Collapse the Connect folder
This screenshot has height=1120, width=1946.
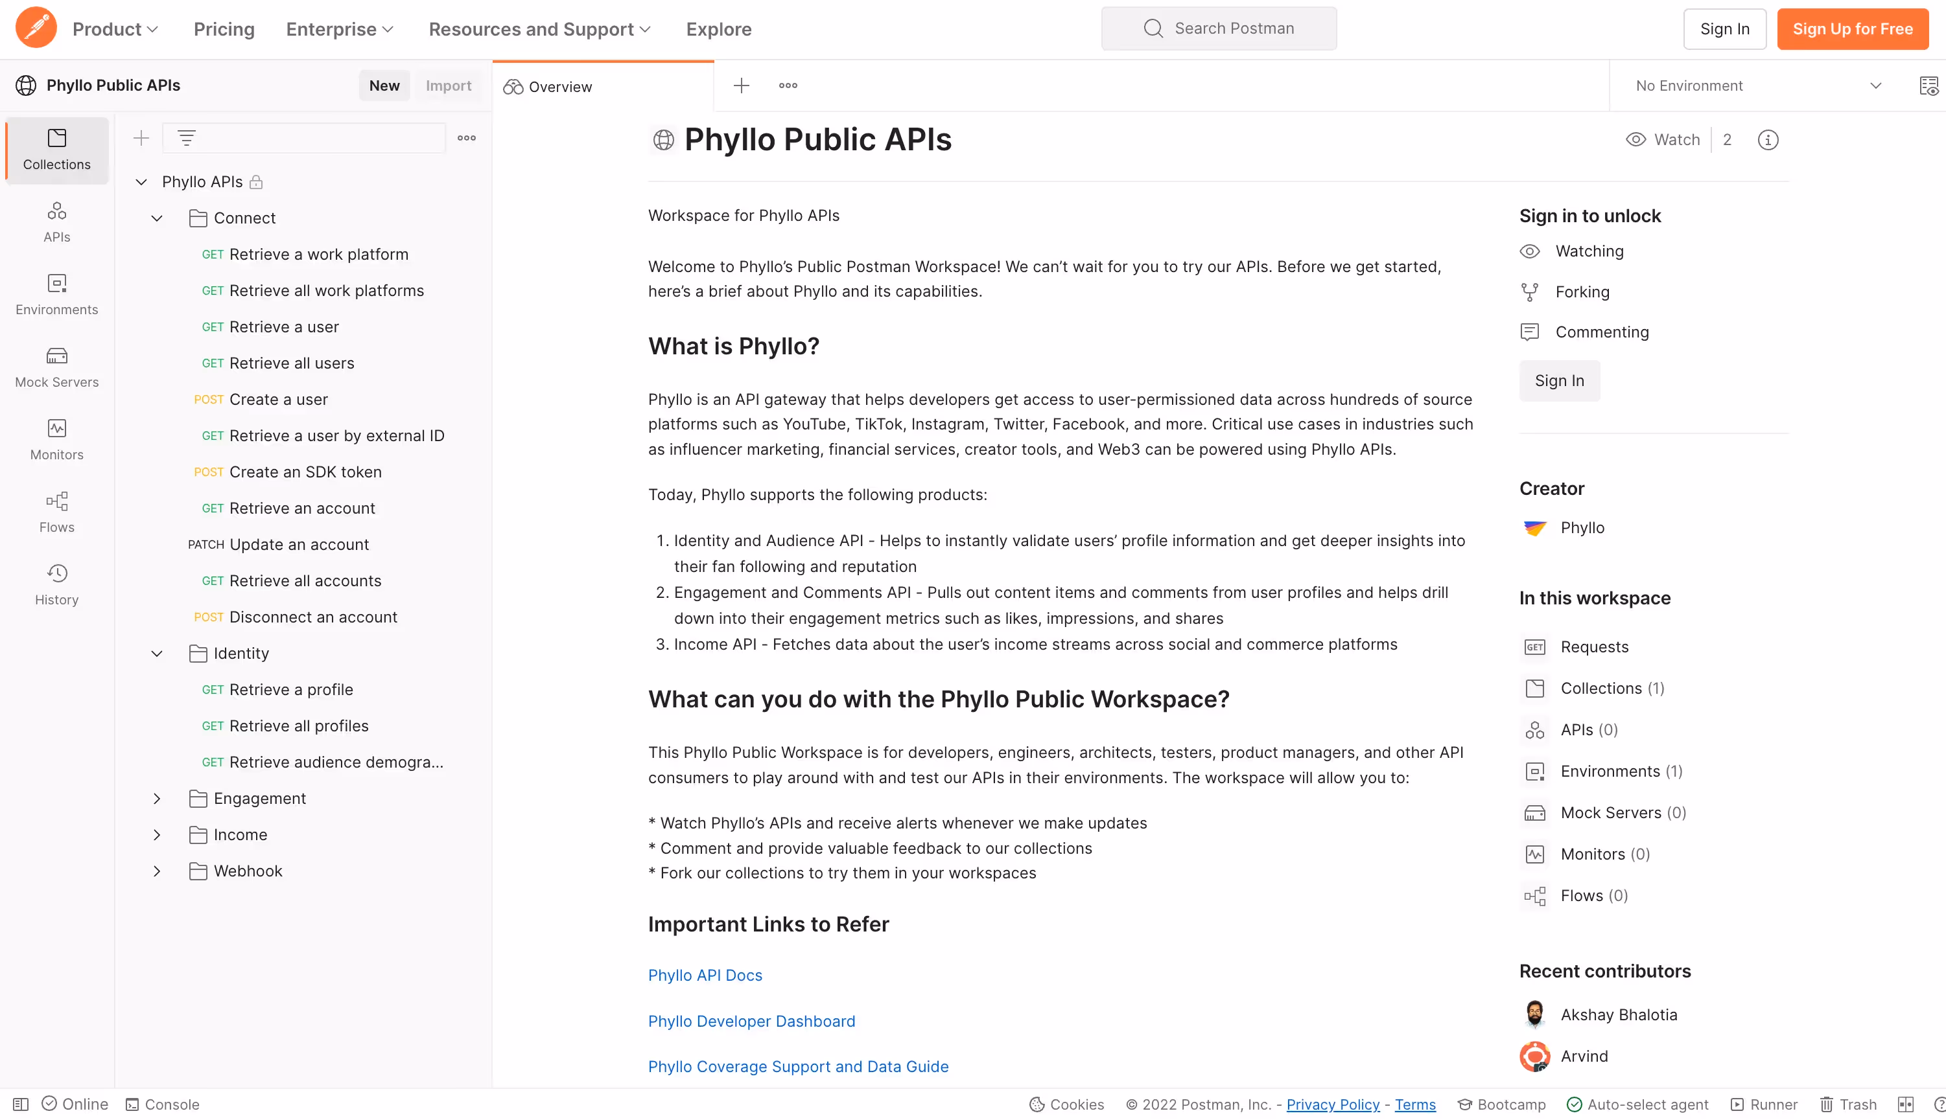coord(157,218)
